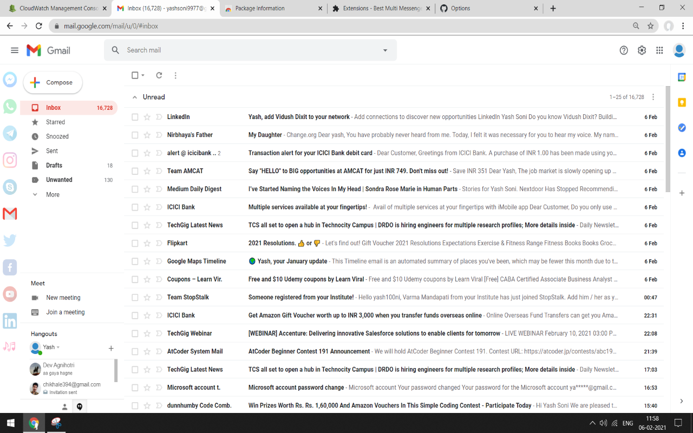Check the Flipkart email checkbox
This screenshot has height=433, width=693.
click(x=135, y=243)
